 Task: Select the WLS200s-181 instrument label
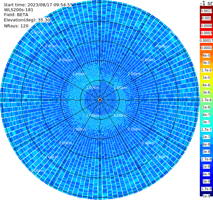coord(19,10)
